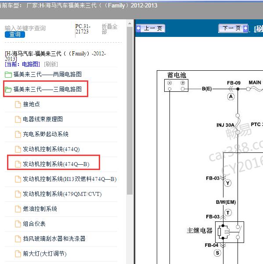Open the 电器线束原理图 document
This screenshot has height=264, width=263.
tap(43, 119)
